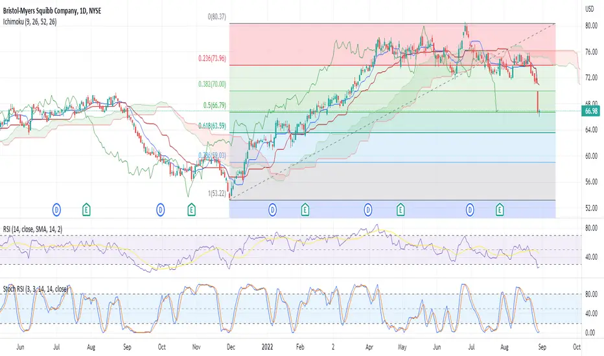Image resolution: width=604 pixels, height=356 pixels.
Task: Click the Nov label on time axis
Action: [196, 347]
